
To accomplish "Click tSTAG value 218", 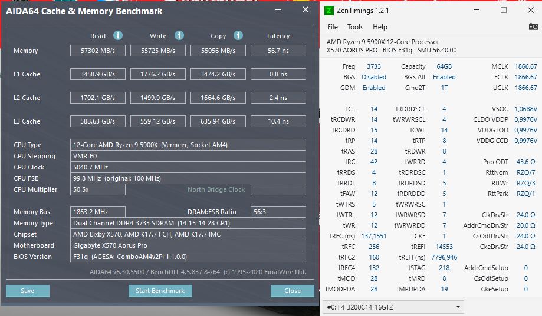I will click(444, 268).
